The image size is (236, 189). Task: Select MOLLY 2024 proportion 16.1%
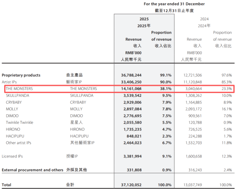click(227, 109)
